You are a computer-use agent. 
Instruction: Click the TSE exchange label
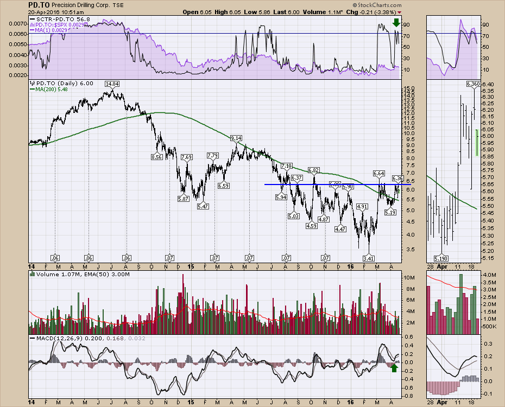pyautogui.click(x=118, y=5)
